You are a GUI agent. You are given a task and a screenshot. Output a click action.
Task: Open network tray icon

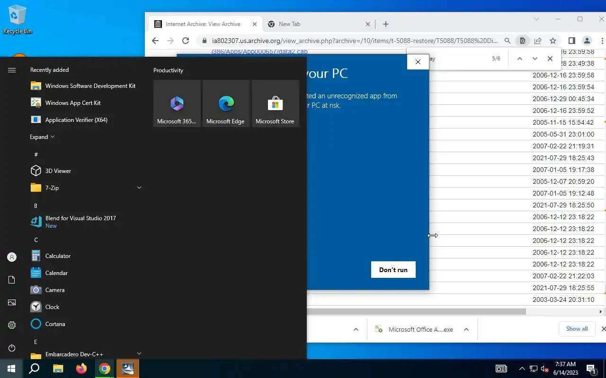tap(534, 369)
